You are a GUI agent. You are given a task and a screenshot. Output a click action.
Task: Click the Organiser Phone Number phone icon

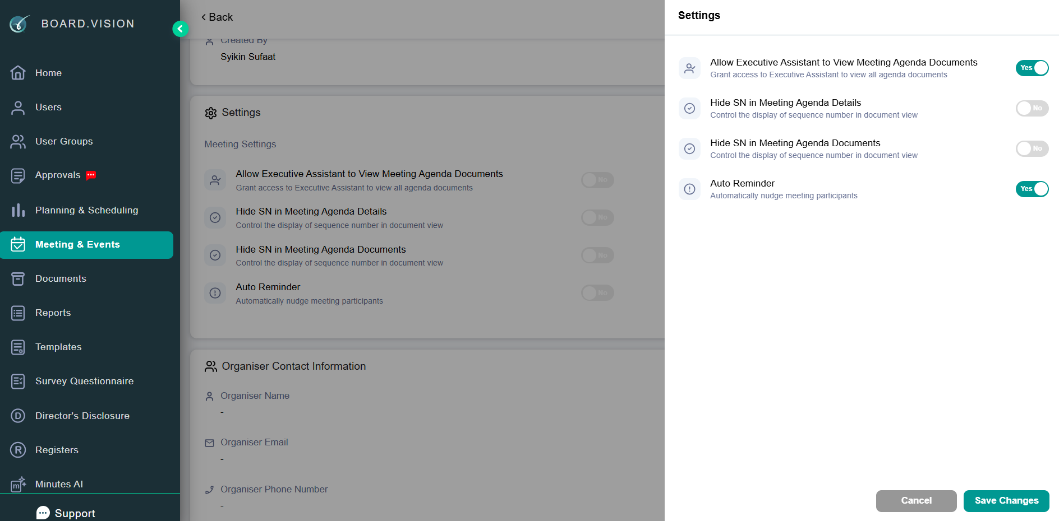pos(210,490)
